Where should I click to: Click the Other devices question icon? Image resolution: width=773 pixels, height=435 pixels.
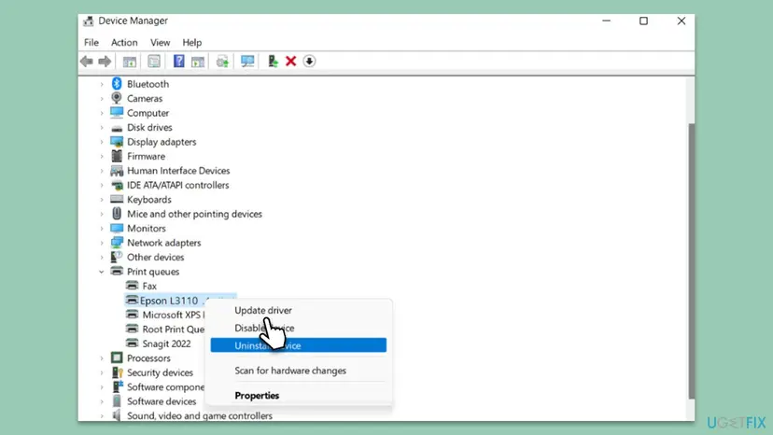coord(117,257)
